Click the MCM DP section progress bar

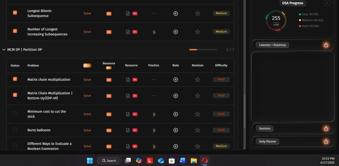(203, 50)
